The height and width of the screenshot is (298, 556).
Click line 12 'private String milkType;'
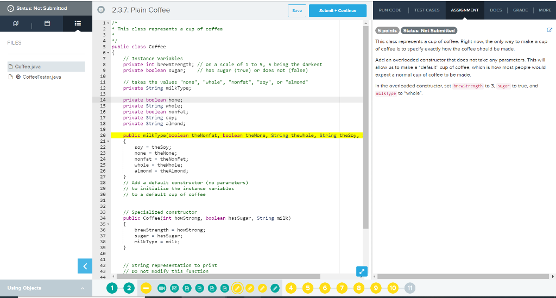pos(157,88)
